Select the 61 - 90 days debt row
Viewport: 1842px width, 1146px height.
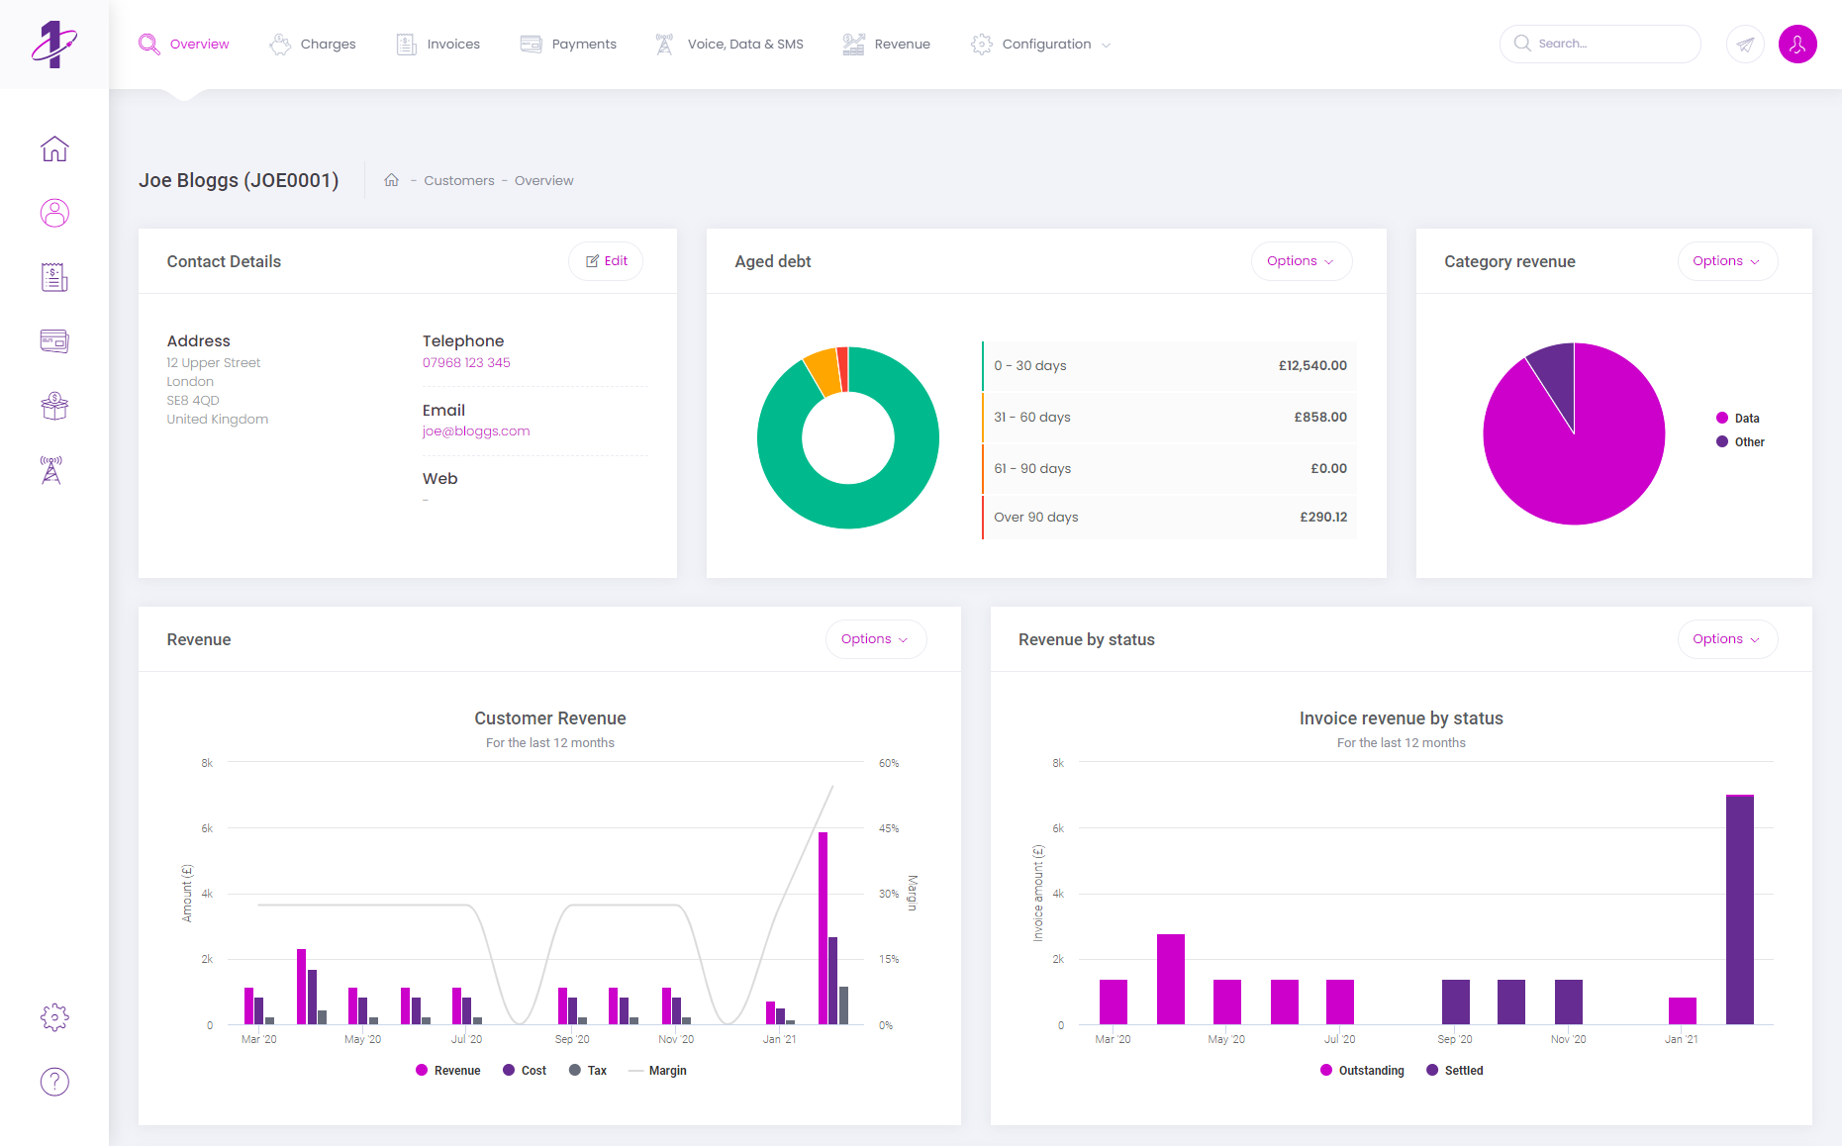click(1169, 469)
